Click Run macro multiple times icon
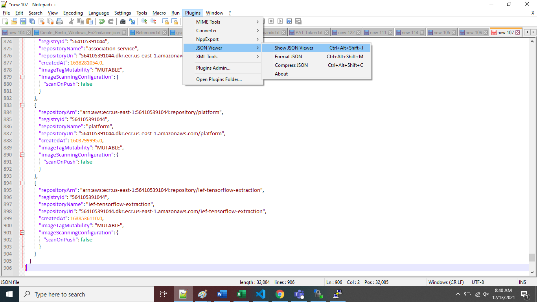The height and width of the screenshot is (302, 537). click(289, 21)
